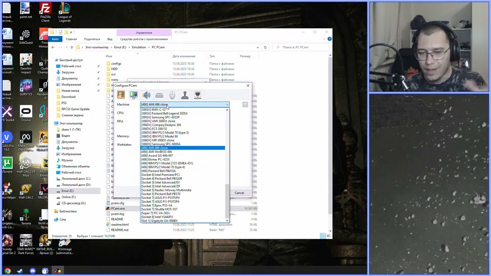Launch the Half-Life 2 desktop icon
The height and width of the screenshot is (276, 491).
click(x=26, y=192)
